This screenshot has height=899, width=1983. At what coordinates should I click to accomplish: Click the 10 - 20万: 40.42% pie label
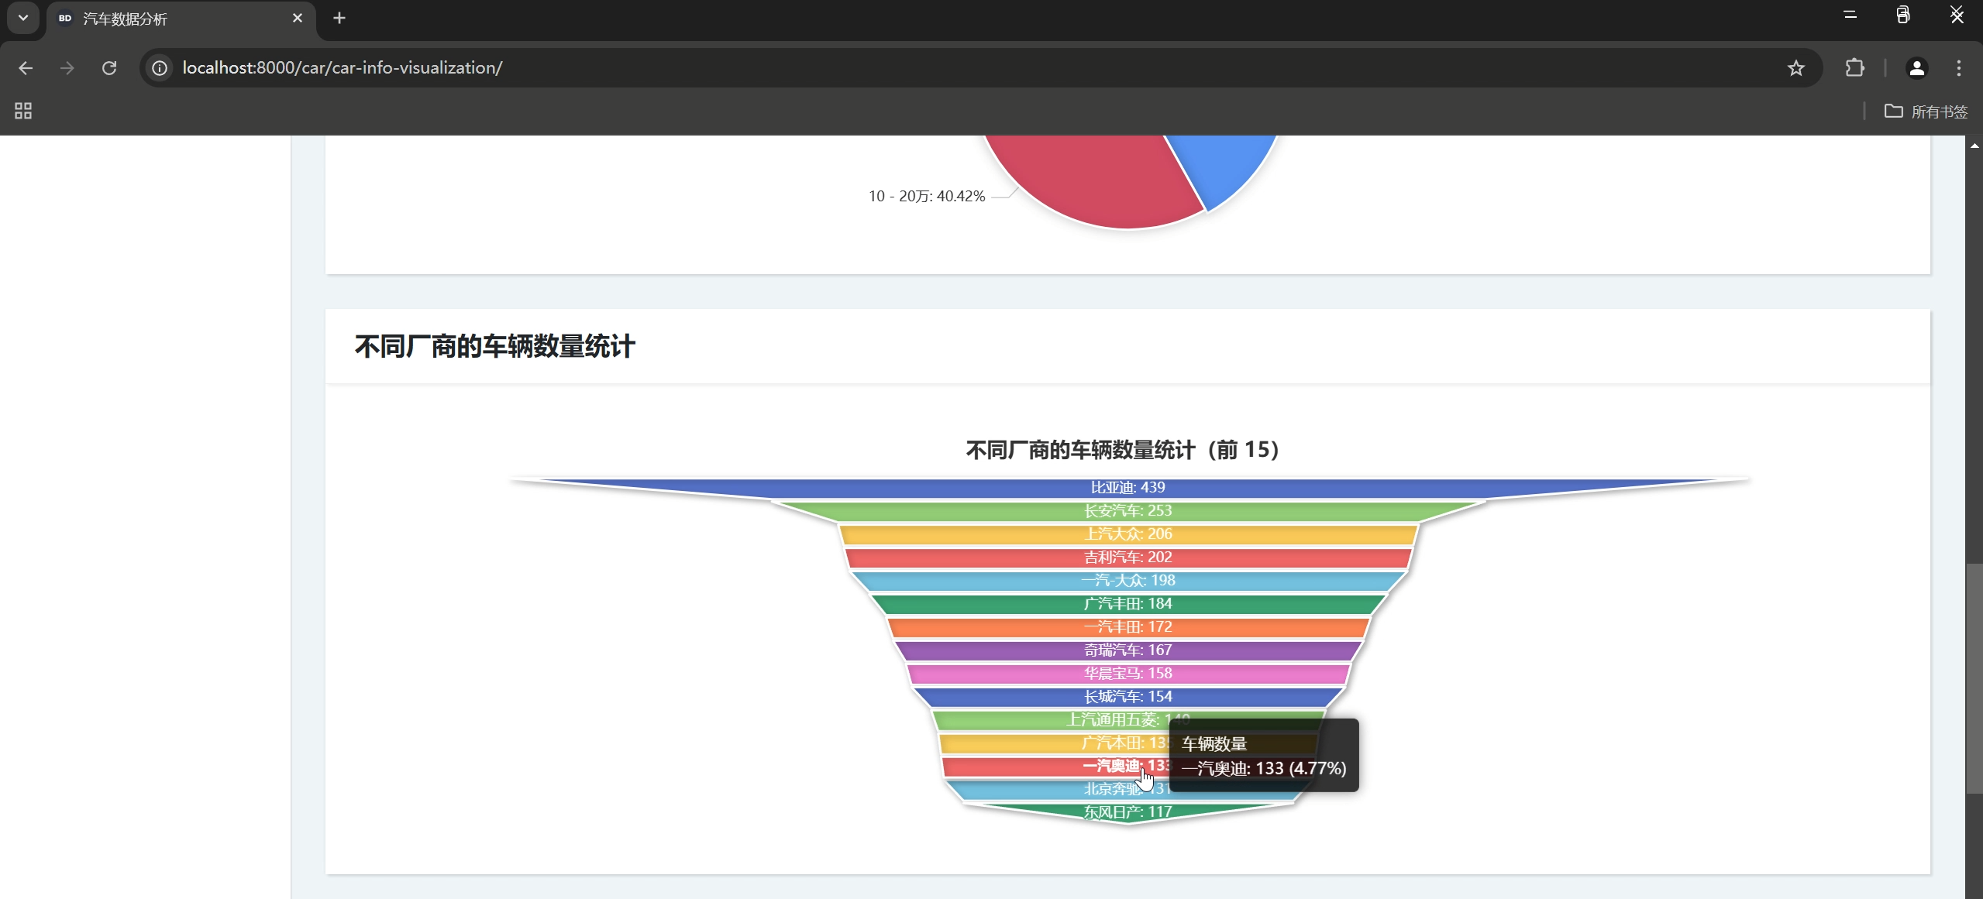tap(927, 197)
